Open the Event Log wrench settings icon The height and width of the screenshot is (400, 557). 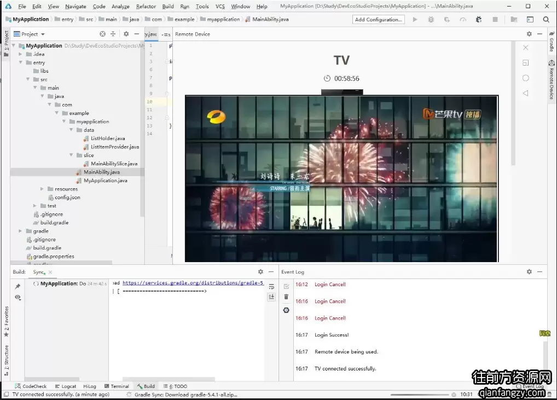click(286, 310)
